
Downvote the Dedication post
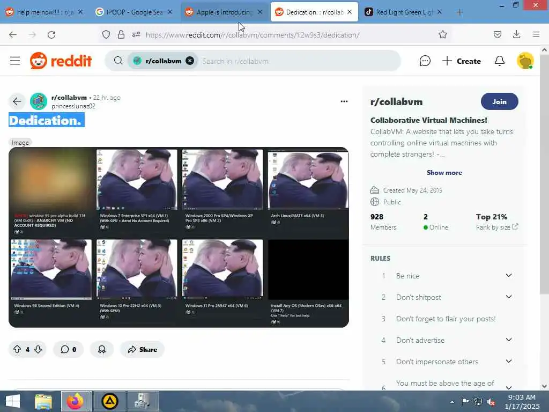[38, 349]
